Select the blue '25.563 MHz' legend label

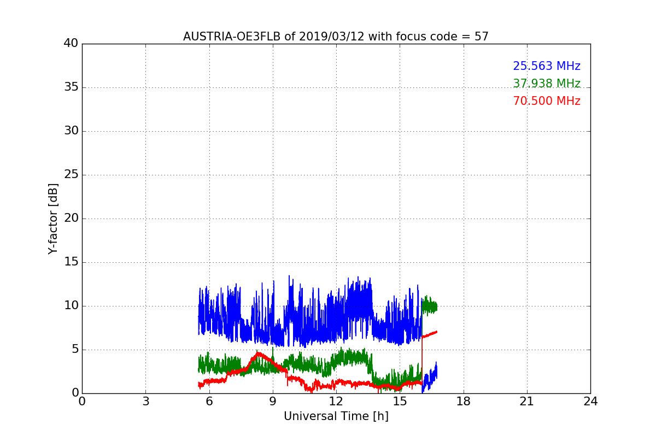pos(547,66)
